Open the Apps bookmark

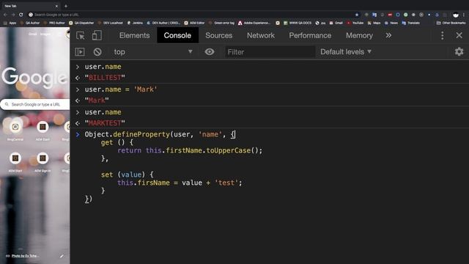pos(10,23)
